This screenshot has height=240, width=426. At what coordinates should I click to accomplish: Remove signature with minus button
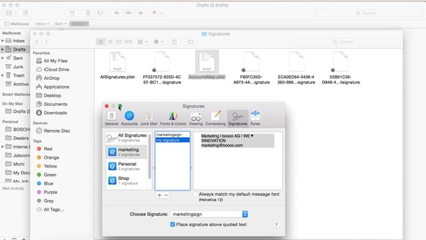click(x=166, y=195)
